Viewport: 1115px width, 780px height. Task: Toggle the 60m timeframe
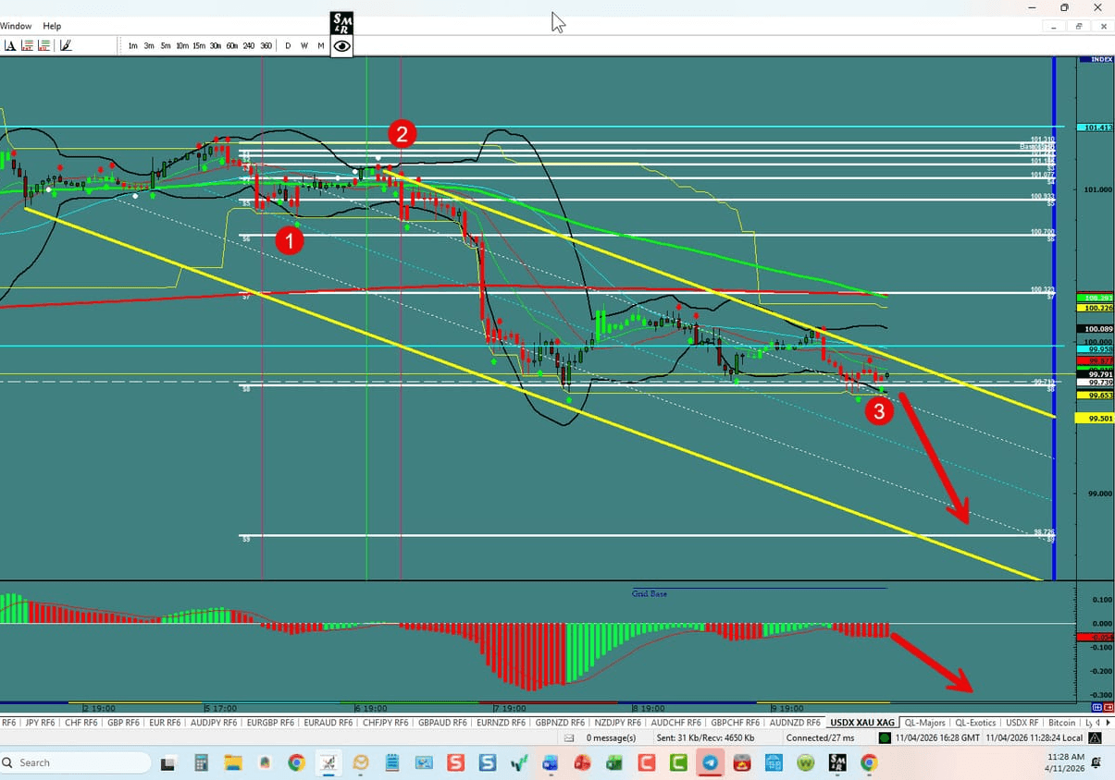pyautogui.click(x=233, y=44)
